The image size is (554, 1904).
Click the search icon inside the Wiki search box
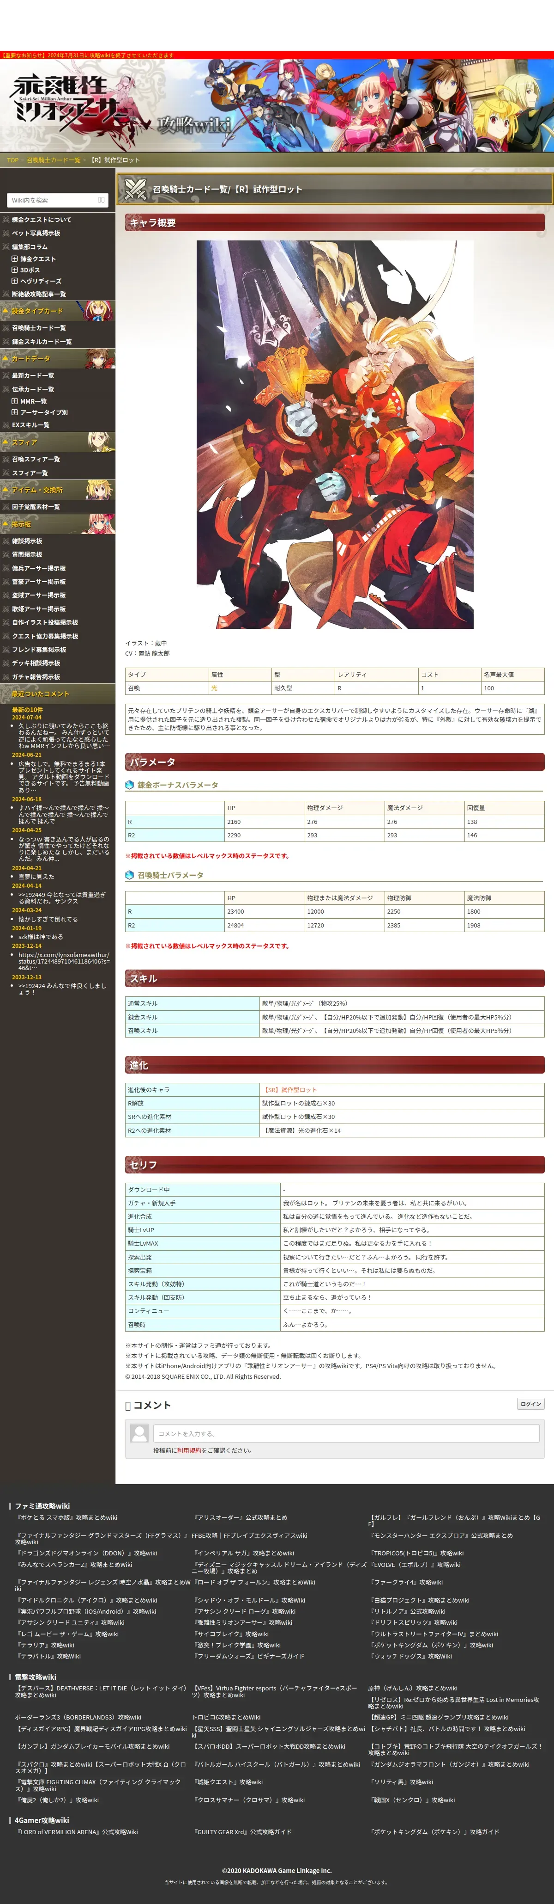tap(101, 200)
